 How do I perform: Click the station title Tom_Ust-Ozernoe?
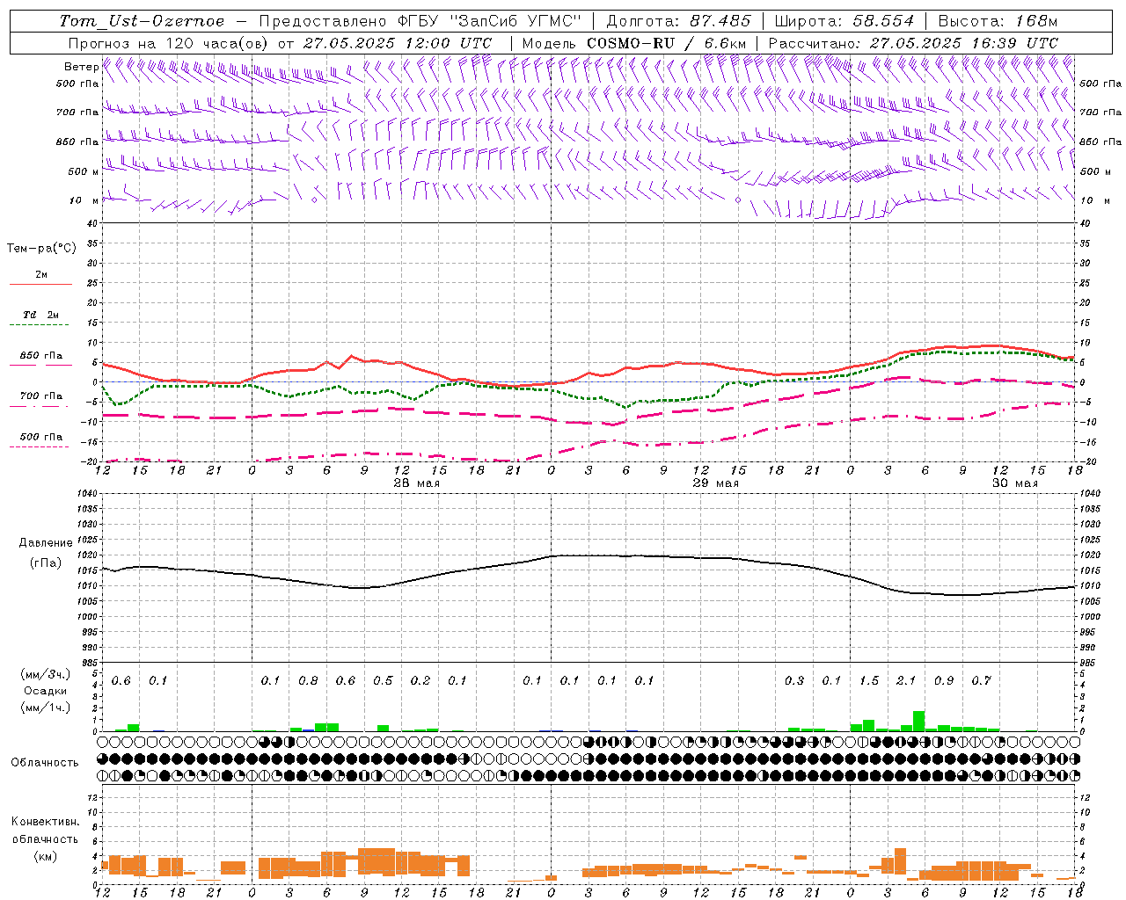pos(142,21)
